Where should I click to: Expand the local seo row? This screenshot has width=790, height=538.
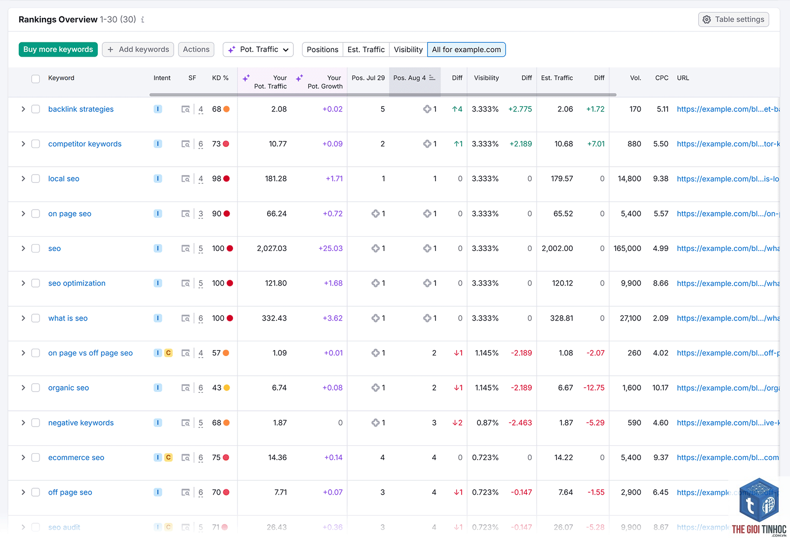(23, 179)
